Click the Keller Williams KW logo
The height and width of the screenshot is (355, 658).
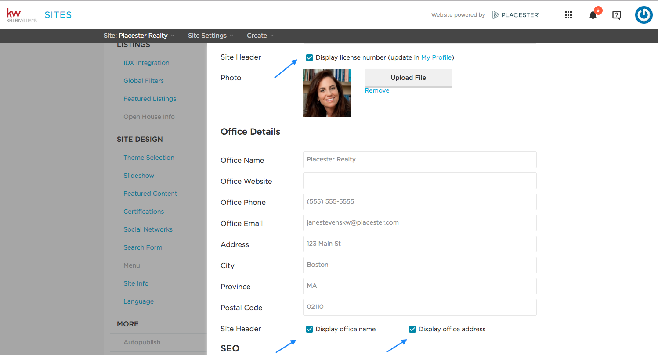pos(22,15)
